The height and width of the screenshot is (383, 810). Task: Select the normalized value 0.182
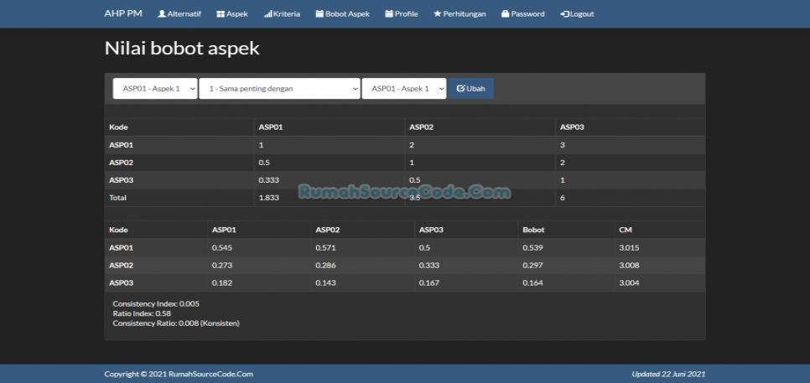coord(222,283)
